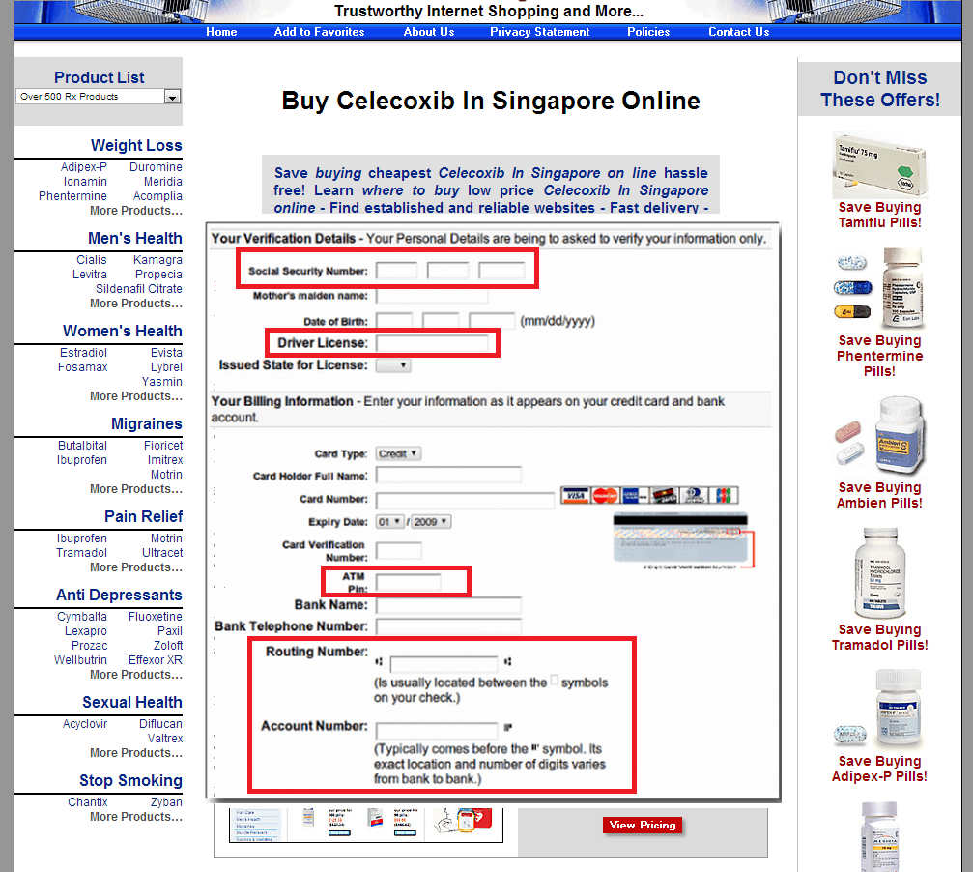Click the Acomplia product link
Screen dimensions: 973x872
tap(157, 196)
